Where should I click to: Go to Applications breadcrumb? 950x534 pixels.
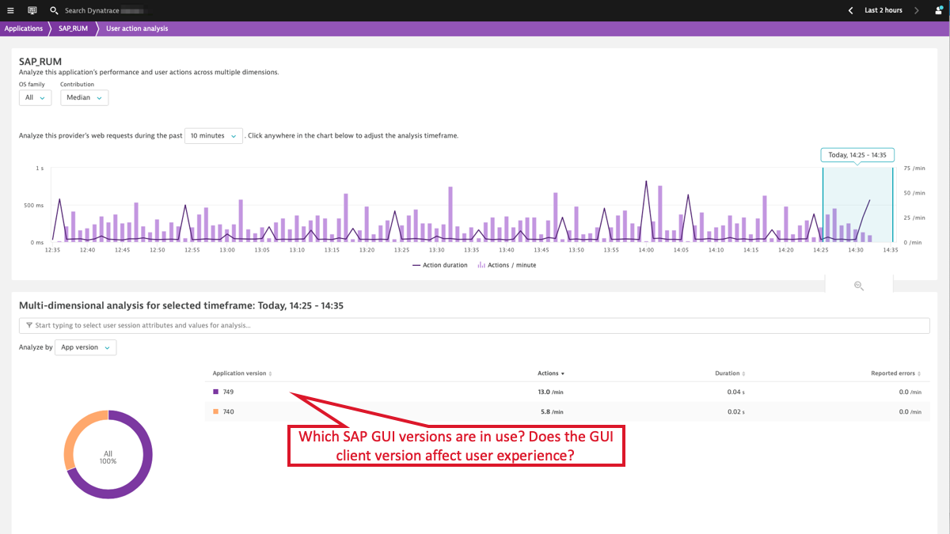pos(24,28)
